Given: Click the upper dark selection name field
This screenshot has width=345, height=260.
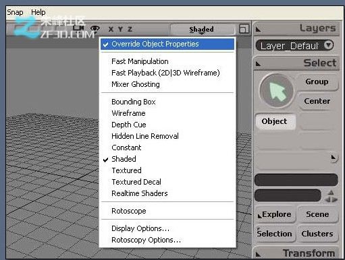Looking at the screenshot, I should [296, 180].
